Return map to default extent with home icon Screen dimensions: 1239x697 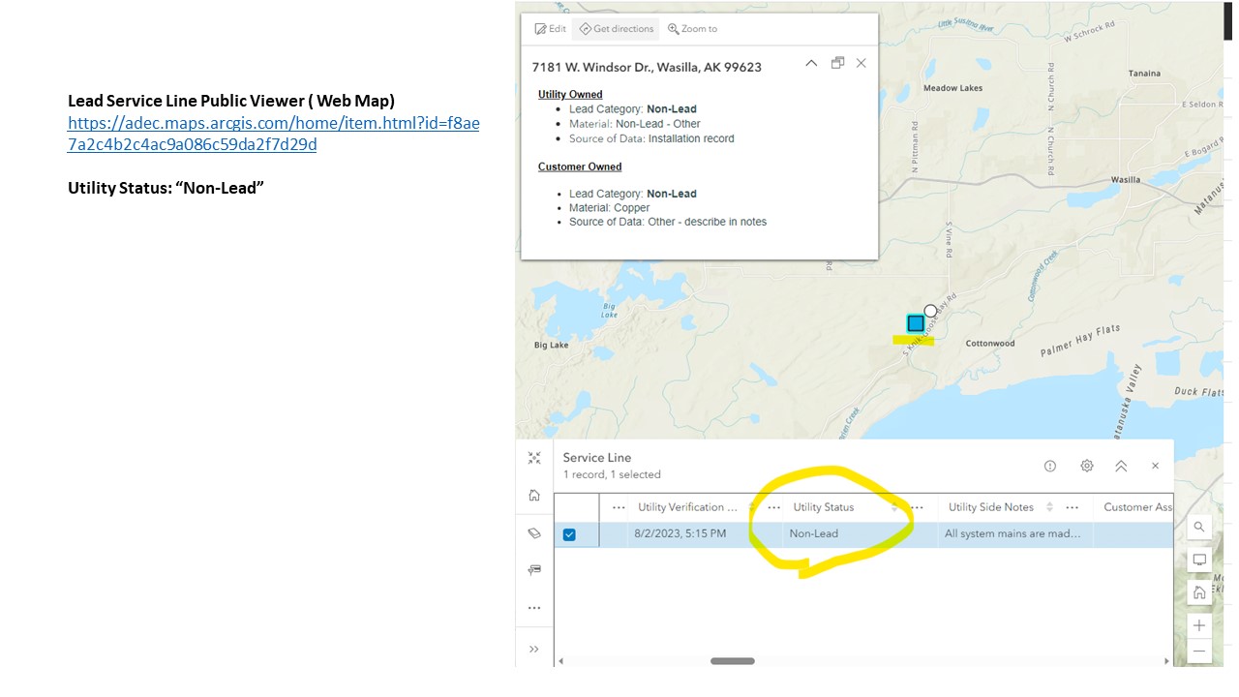tap(1199, 591)
